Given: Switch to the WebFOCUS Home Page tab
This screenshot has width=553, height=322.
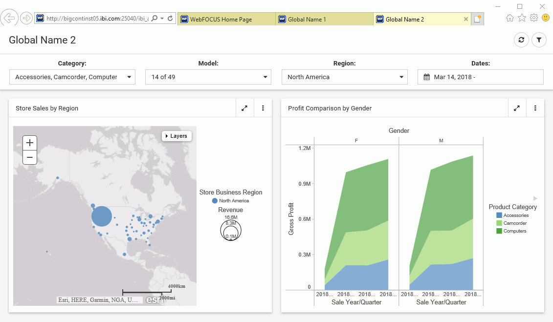Looking at the screenshot, I should tap(226, 20).
